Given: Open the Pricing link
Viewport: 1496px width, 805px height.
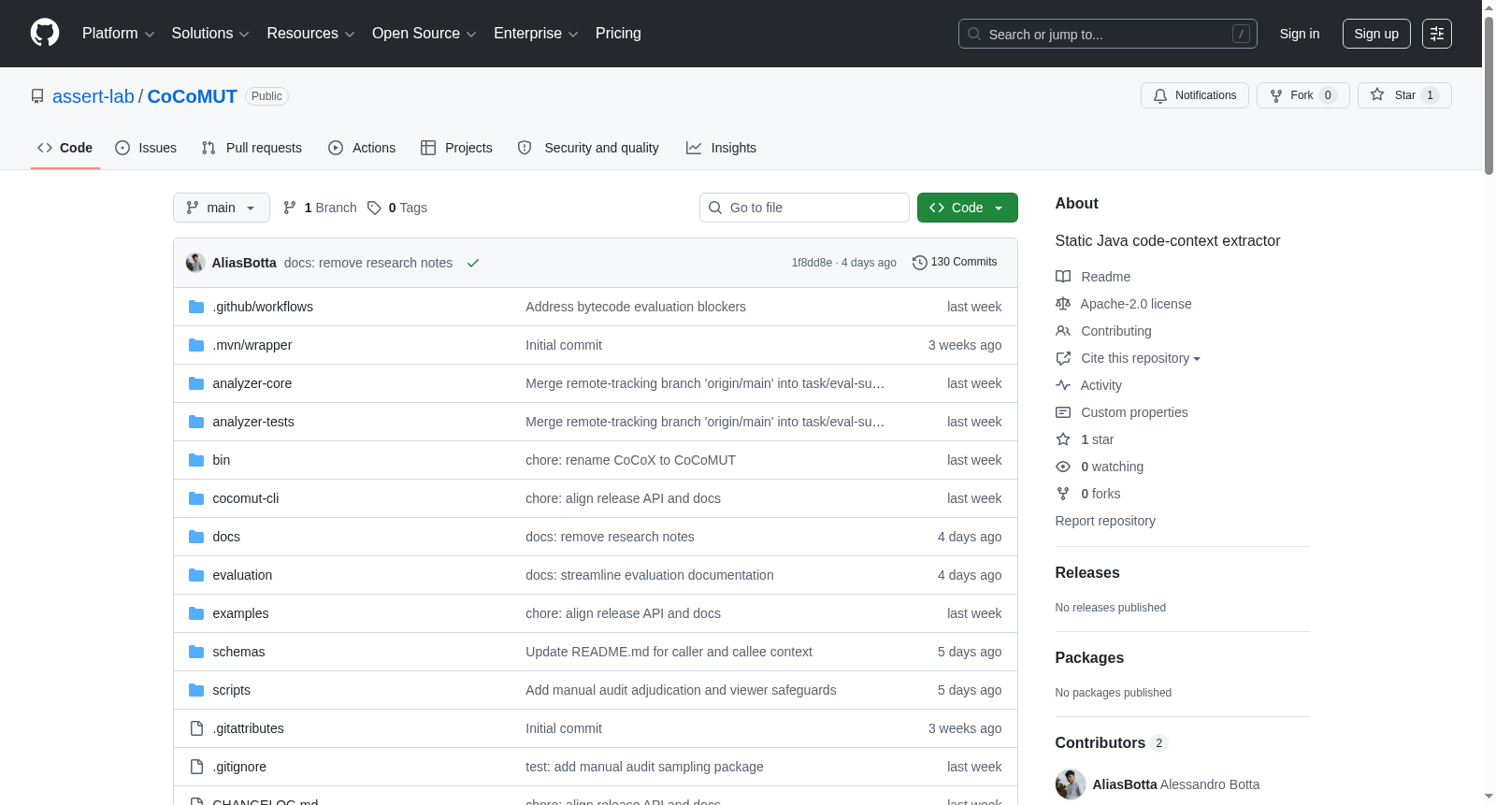Looking at the screenshot, I should tap(618, 34).
